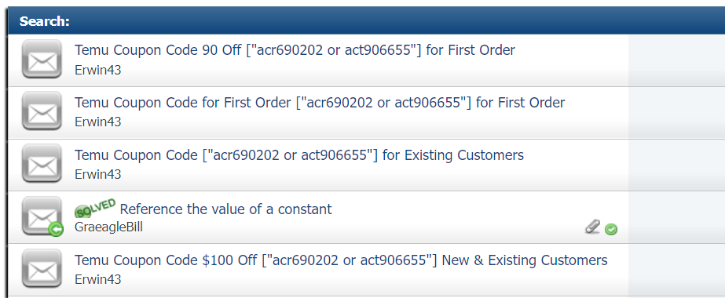Click envelope icon beside Reference the value thread
The image size is (725, 298).
(x=42, y=216)
